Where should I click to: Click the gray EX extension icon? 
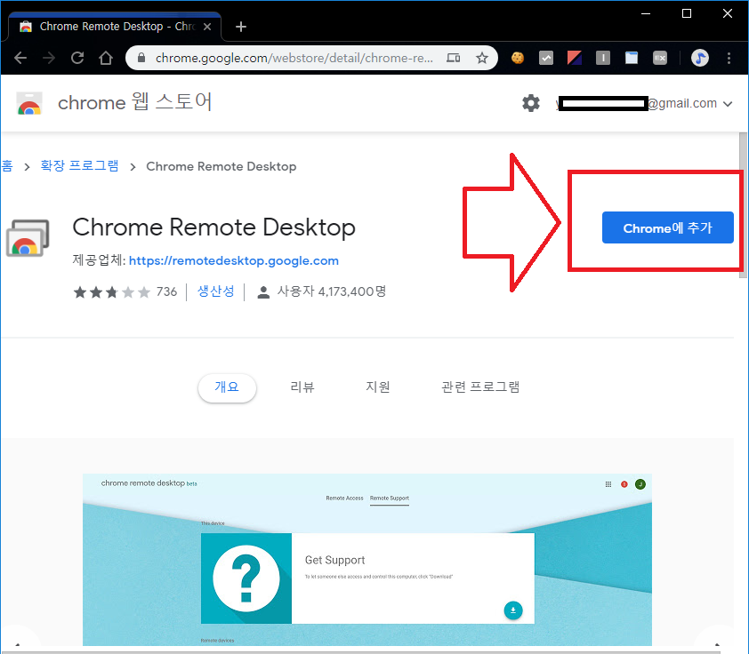[x=660, y=58]
